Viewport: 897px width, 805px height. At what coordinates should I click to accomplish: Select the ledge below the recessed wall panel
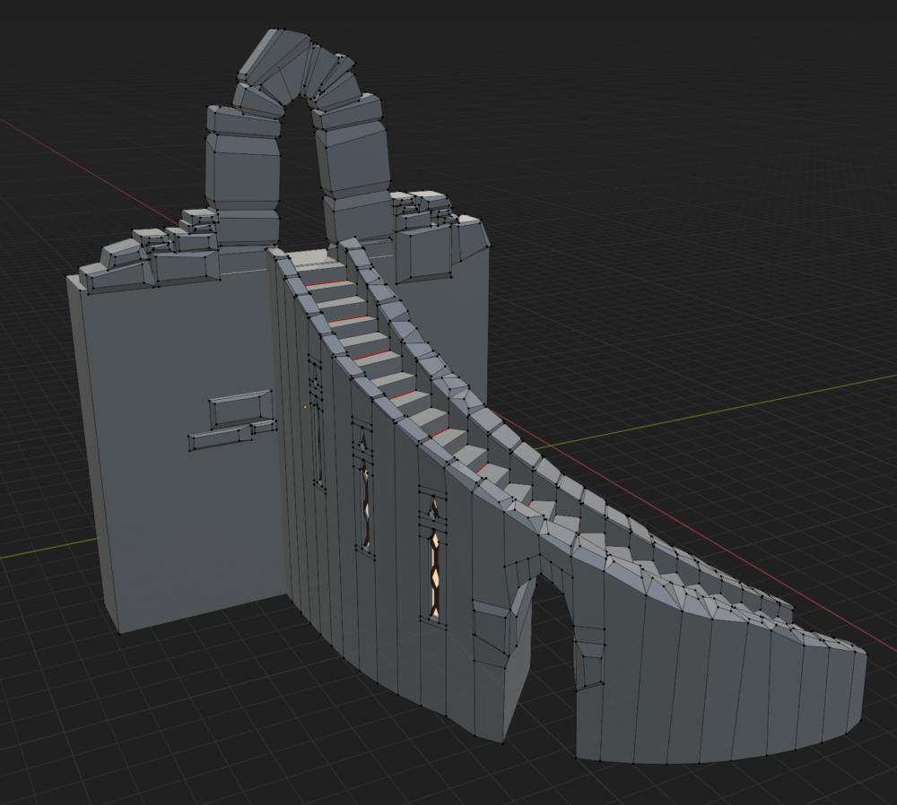(231, 435)
